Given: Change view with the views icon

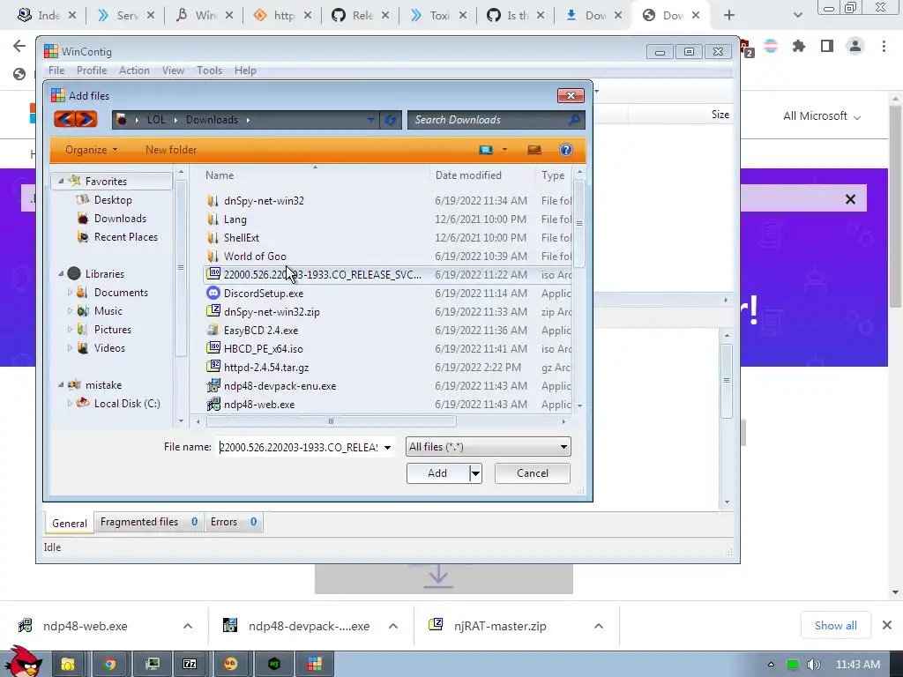Looking at the screenshot, I should (486, 150).
